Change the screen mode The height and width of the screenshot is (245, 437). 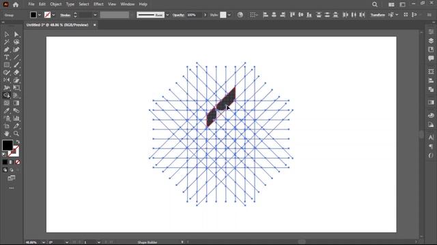click(x=12, y=178)
